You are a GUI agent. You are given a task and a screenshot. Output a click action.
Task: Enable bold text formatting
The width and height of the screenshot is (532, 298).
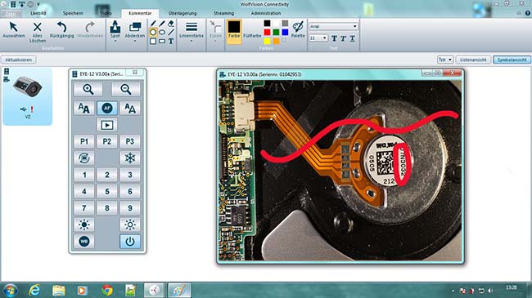point(334,38)
